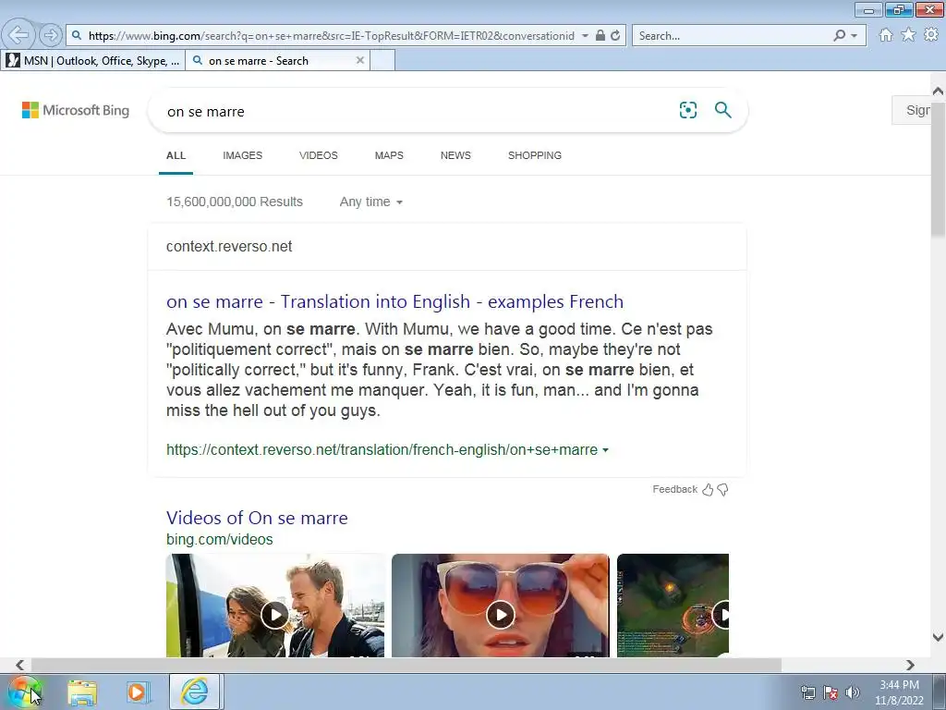Open 'on se marre - Translation into English' link
The height and width of the screenshot is (710, 946).
click(395, 301)
